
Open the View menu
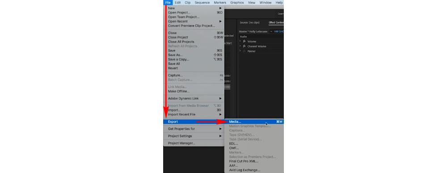click(251, 3)
